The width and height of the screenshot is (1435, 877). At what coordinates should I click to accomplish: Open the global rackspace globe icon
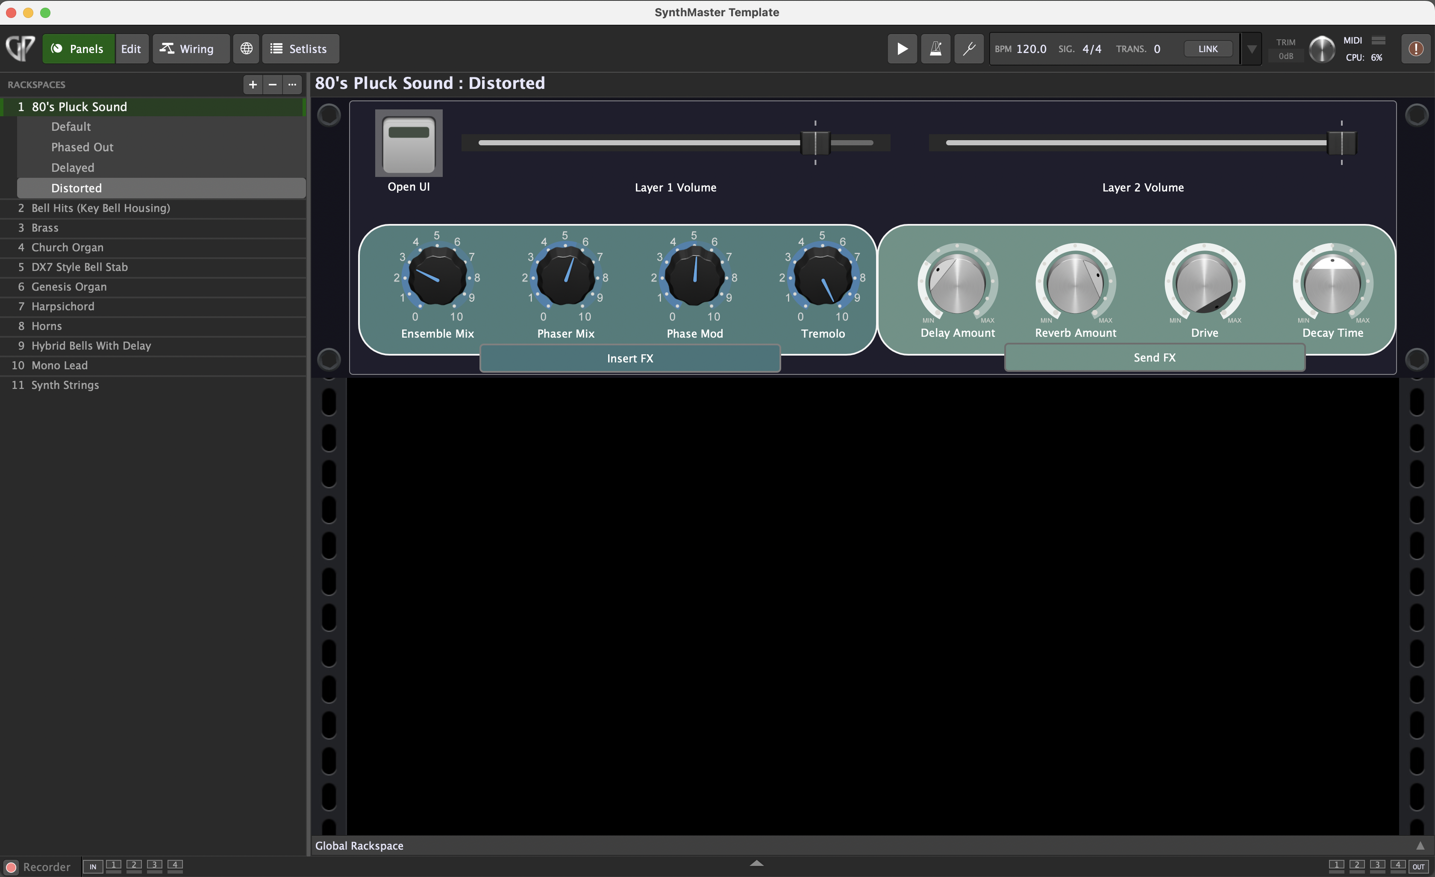246,48
